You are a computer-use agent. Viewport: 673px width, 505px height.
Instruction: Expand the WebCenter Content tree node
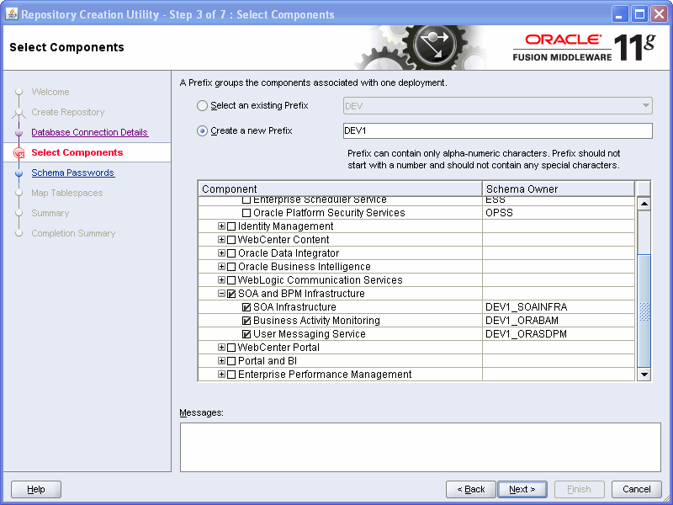(221, 239)
